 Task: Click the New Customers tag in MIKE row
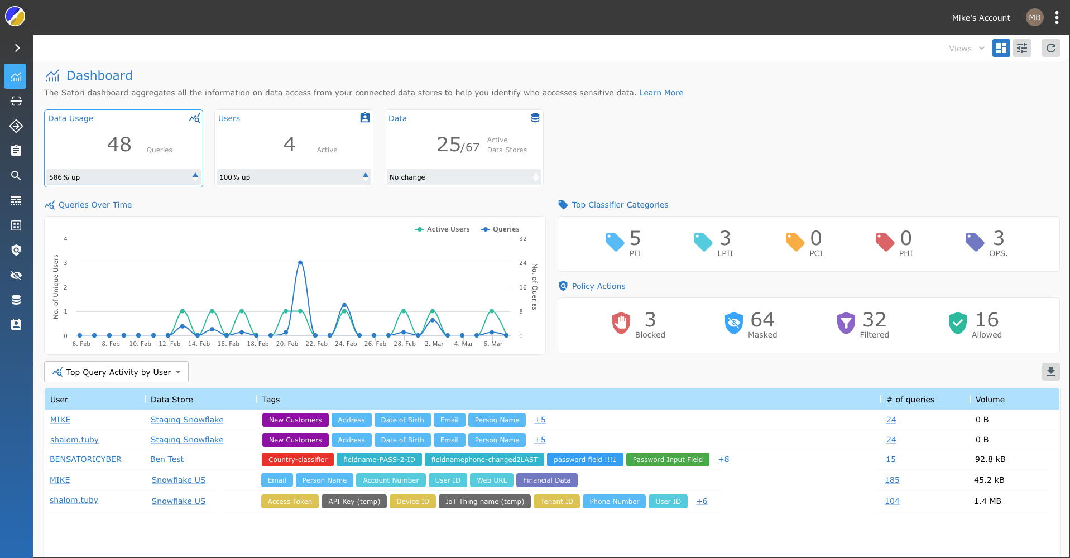point(295,420)
